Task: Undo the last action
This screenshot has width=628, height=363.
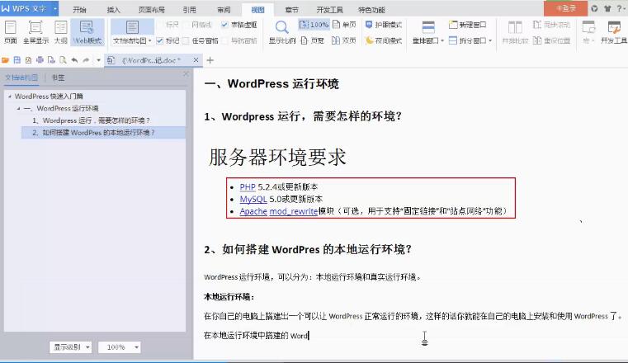Action: (74, 60)
